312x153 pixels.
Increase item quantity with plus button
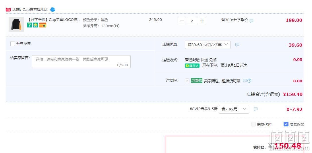click(x=202, y=21)
